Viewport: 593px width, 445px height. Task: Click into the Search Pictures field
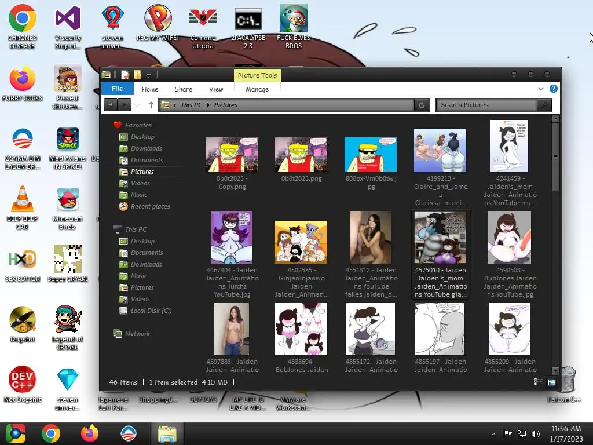486,105
